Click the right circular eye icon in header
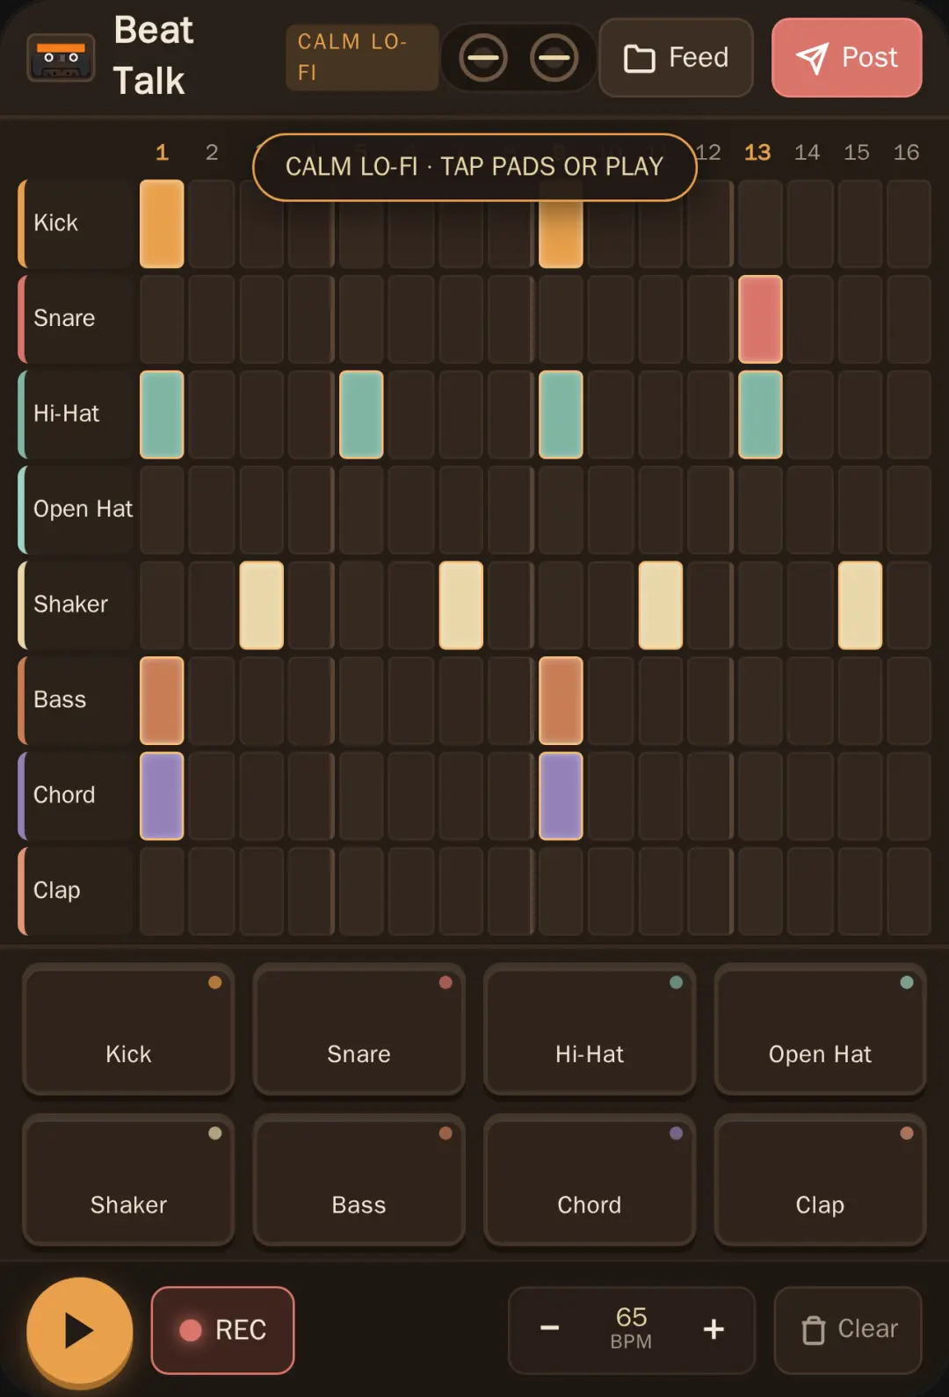The image size is (949, 1397). (554, 58)
